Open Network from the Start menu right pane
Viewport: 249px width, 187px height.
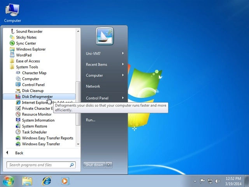pos(93,86)
